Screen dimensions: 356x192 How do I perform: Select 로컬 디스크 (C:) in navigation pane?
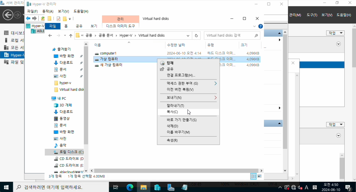tap(71, 152)
